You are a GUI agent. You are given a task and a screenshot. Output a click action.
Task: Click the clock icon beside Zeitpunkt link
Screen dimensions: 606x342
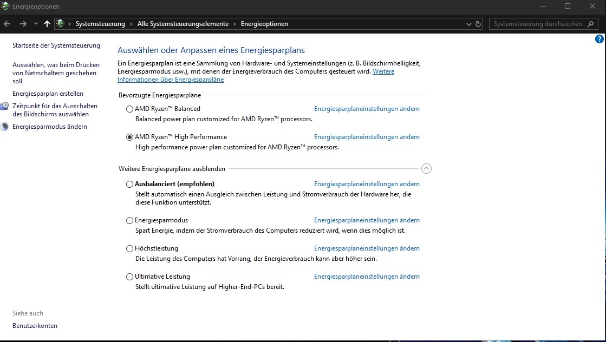[4, 106]
